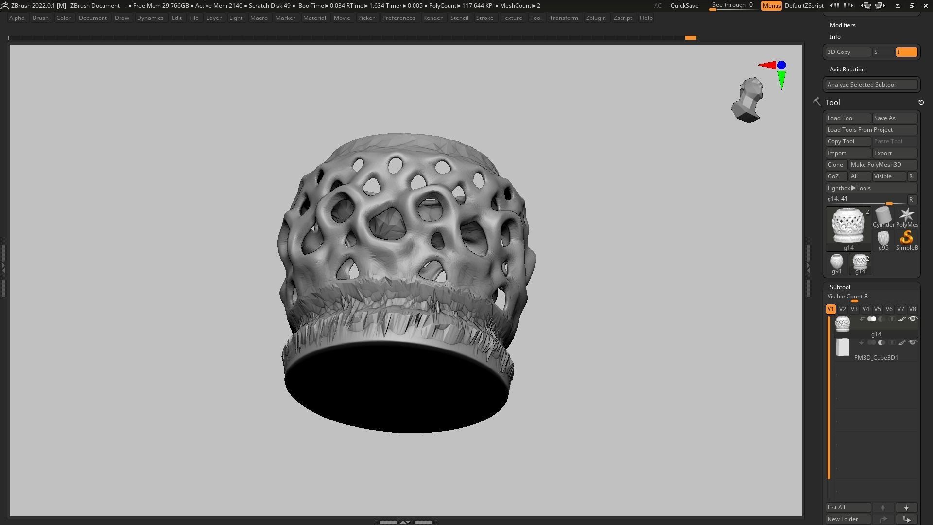
Task: Open the Stroke menu
Action: (484, 18)
